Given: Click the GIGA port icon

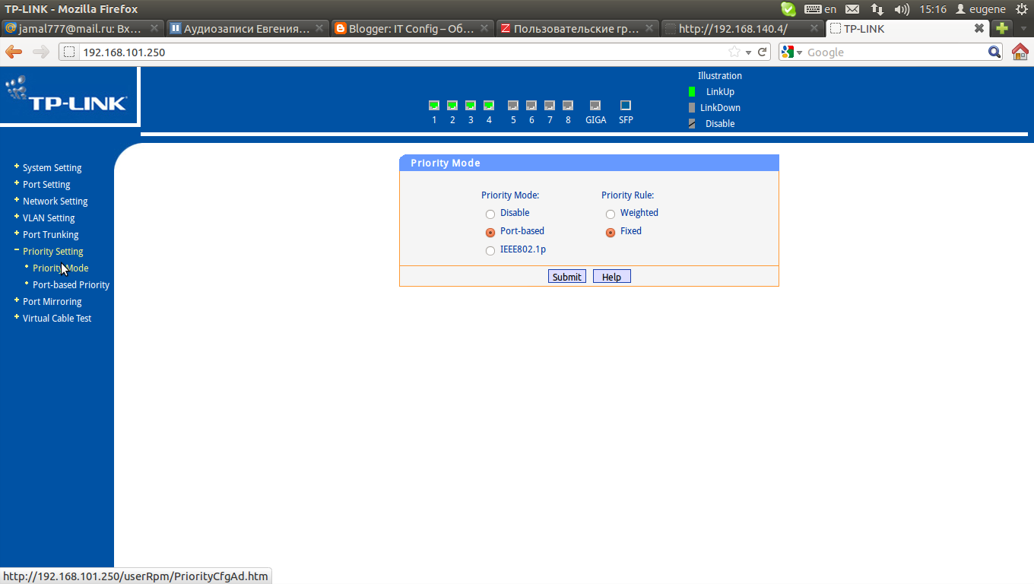Looking at the screenshot, I should (x=595, y=106).
